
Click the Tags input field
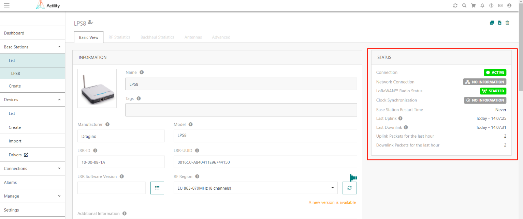click(x=241, y=110)
